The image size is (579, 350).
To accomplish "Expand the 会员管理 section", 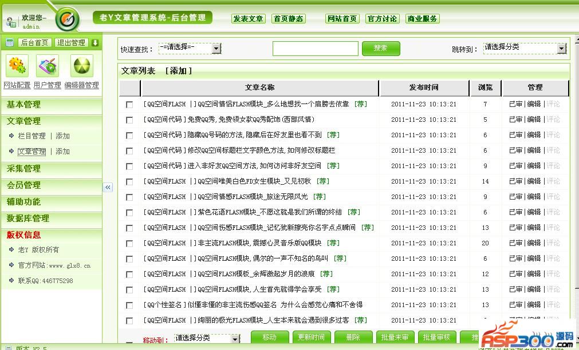I will 51,185.
